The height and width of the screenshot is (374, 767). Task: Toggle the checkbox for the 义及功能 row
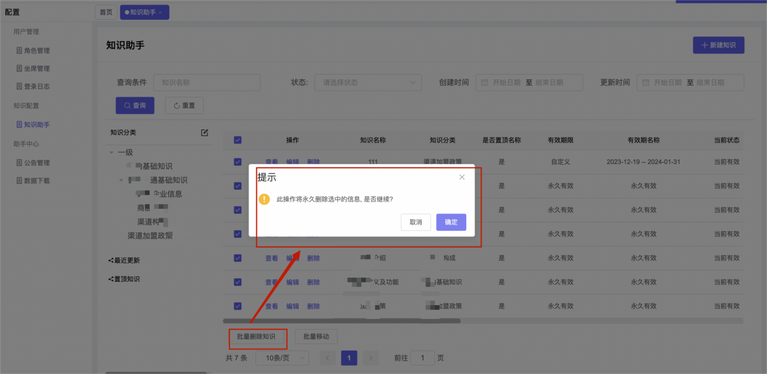pyautogui.click(x=238, y=282)
